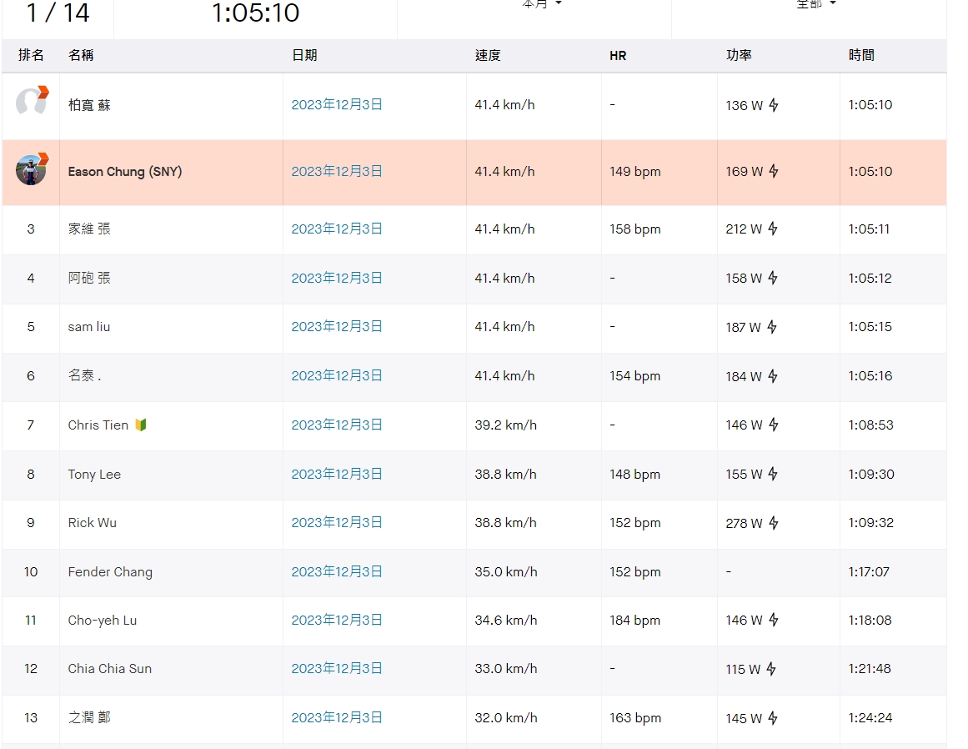This screenshot has width=968, height=749.
Task: Click the lightning icon beside 136 W
Action: 773,105
